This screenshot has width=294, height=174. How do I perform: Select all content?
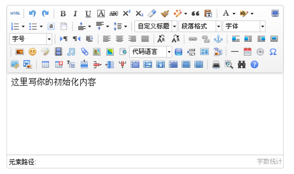pos(51,26)
